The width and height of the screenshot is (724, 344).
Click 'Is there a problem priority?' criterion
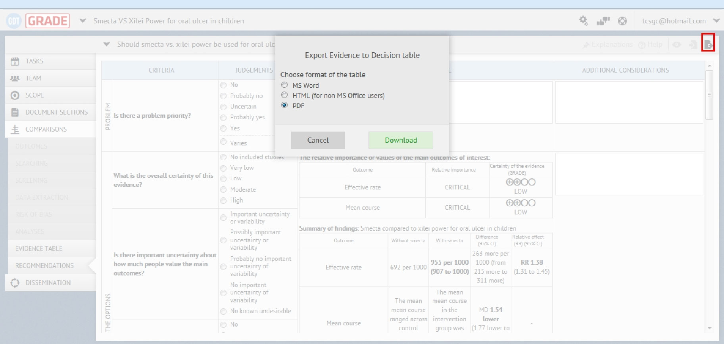pos(152,115)
